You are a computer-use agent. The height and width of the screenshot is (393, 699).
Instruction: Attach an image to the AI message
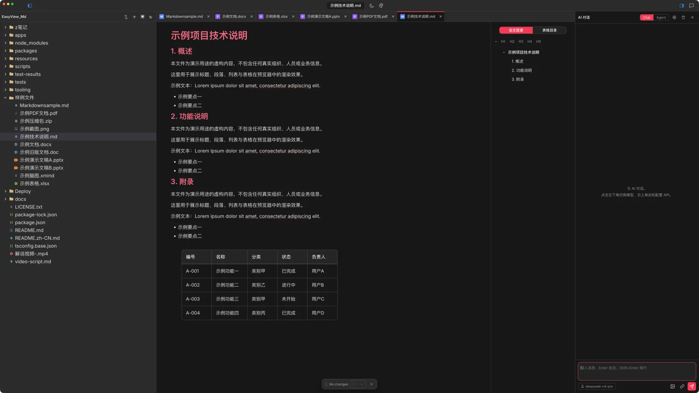point(672,386)
